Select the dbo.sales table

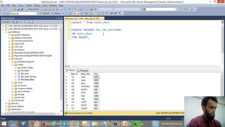click(25, 74)
